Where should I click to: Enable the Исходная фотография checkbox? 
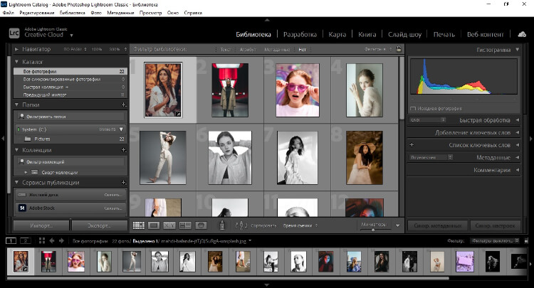(414, 108)
